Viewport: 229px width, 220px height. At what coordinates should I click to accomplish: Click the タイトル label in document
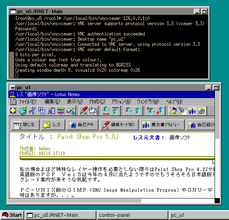click(x=32, y=137)
